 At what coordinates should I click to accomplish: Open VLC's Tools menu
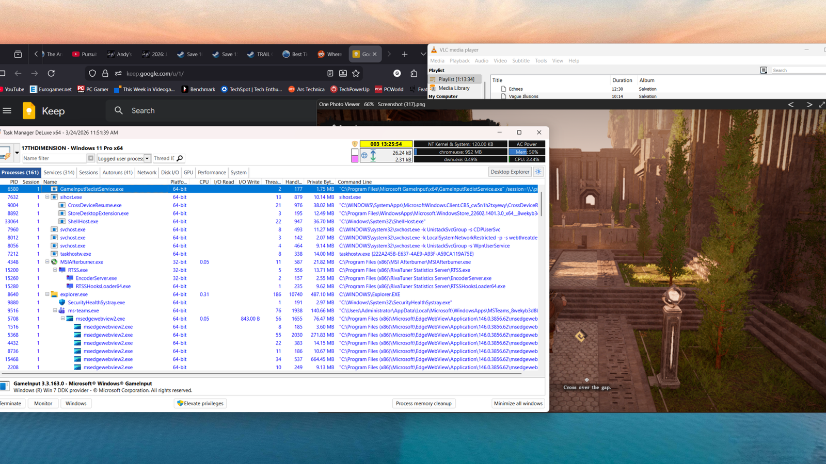(x=541, y=60)
